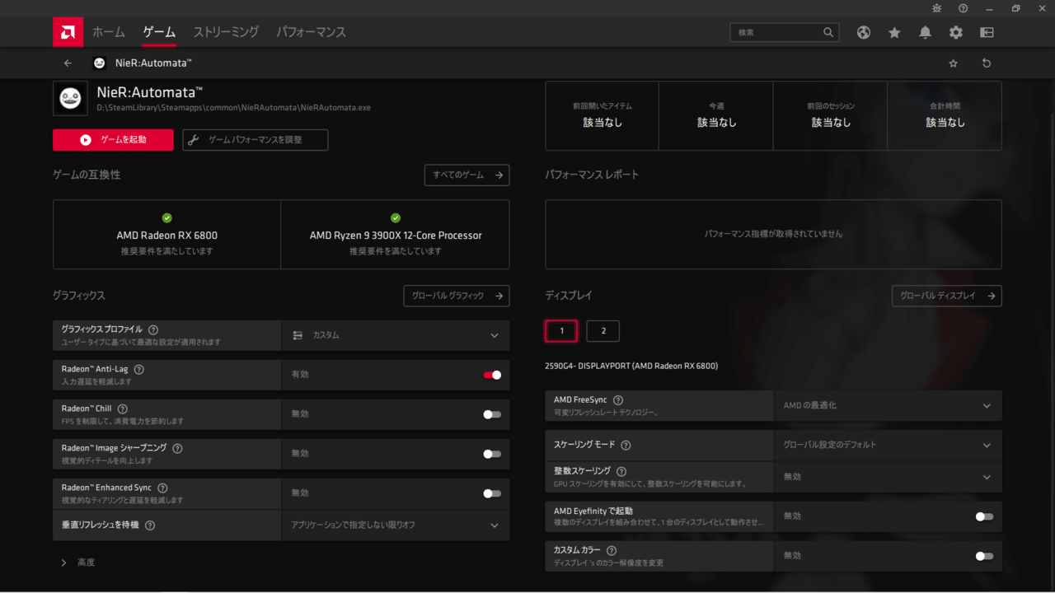Open the search with the magnifier icon
This screenshot has height=593, width=1055.
[x=828, y=32]
